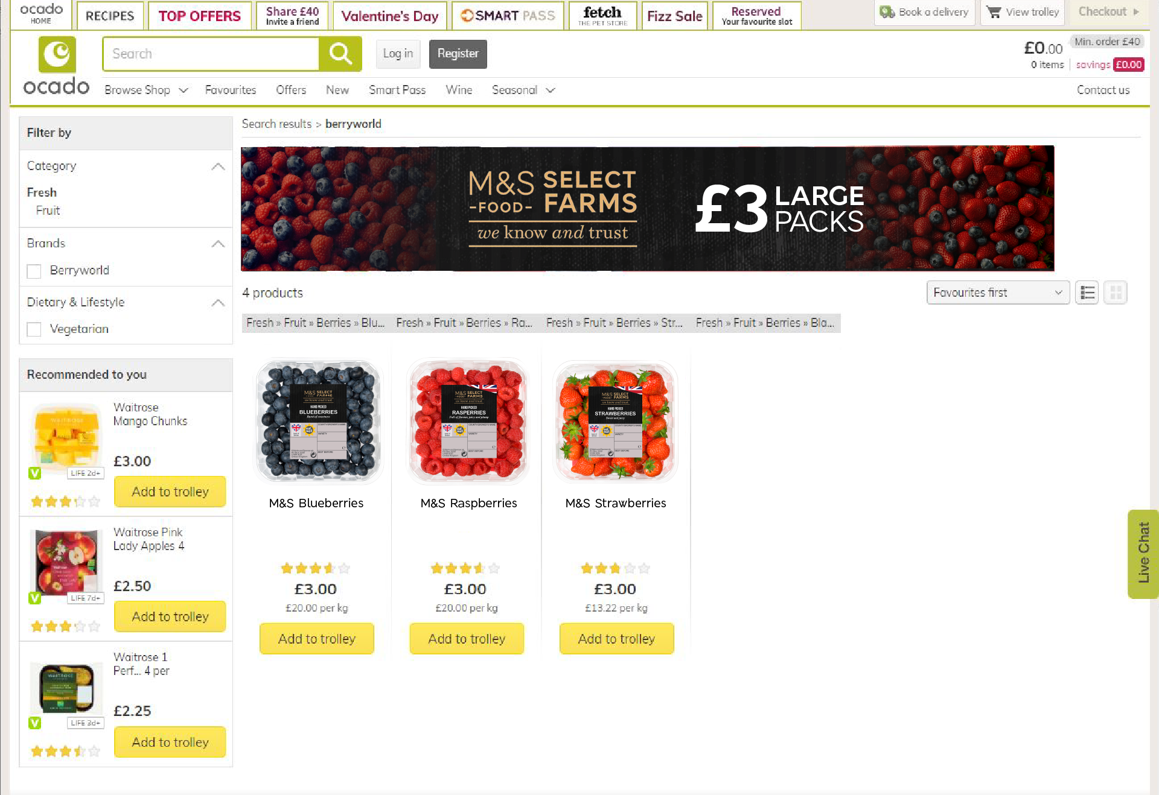Click the green search magnifier button
This screenshot has width=1159, height=795.
tap(340, 54)
